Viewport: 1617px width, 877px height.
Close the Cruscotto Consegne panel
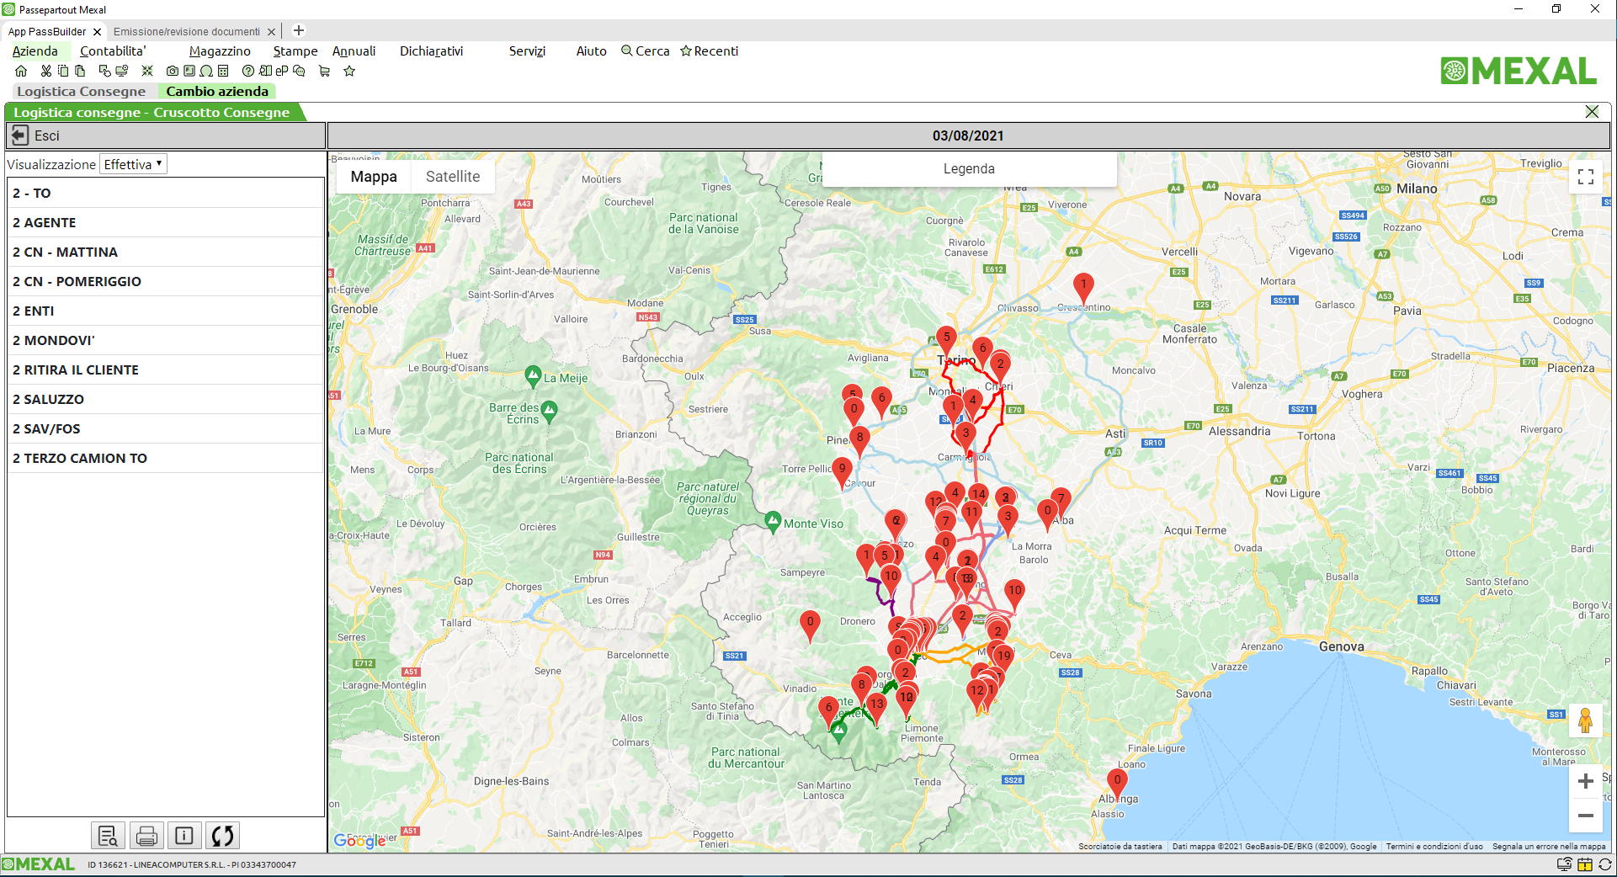tap(1592, 112)
